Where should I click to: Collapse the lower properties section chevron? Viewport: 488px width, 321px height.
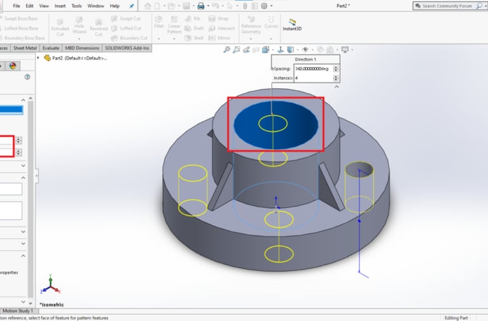click(24, 256)
